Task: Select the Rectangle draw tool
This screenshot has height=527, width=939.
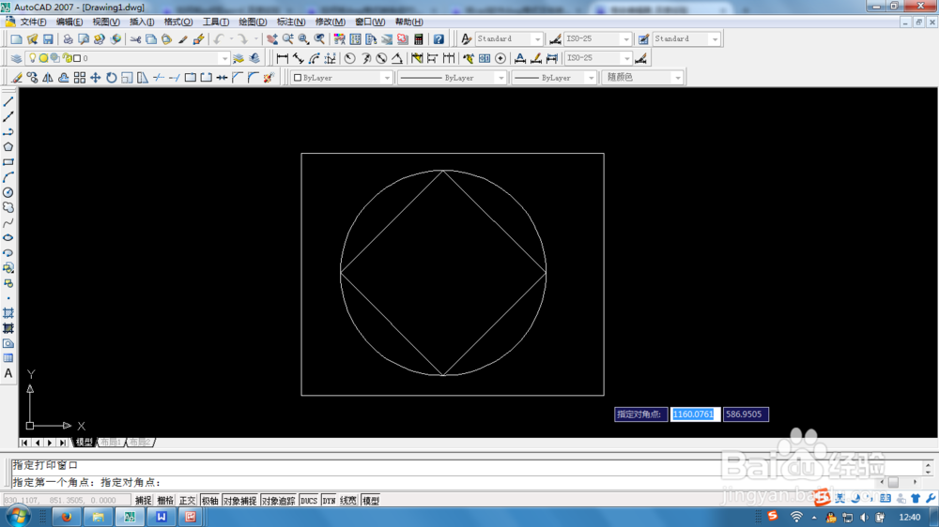Action: pos(8,162)
